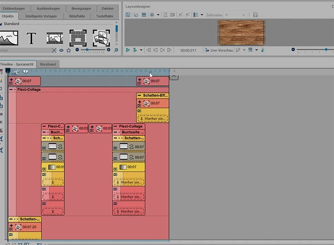Select the Video object icon
The image size is (334, 245).
pos(54,38)
